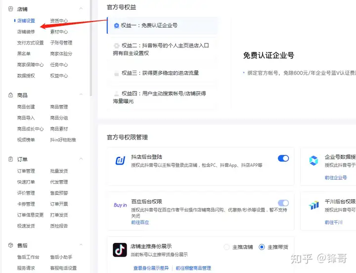Collapse the 店铺 menu section chevron
The width and height of the screenshot is (356, 273).
(81, 8)
